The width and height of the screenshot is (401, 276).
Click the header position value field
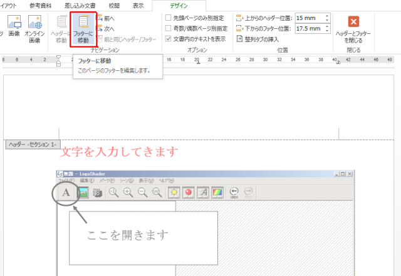(x=311, y=18)
